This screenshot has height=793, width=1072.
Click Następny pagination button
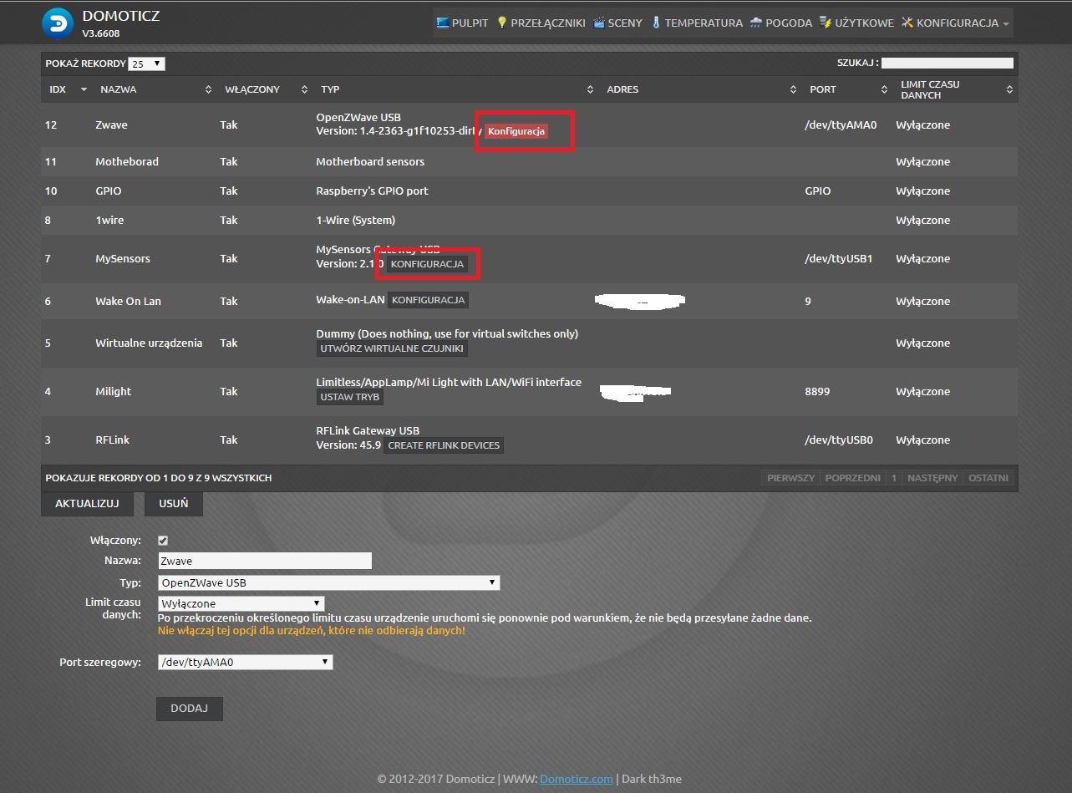tap(932, 478)
